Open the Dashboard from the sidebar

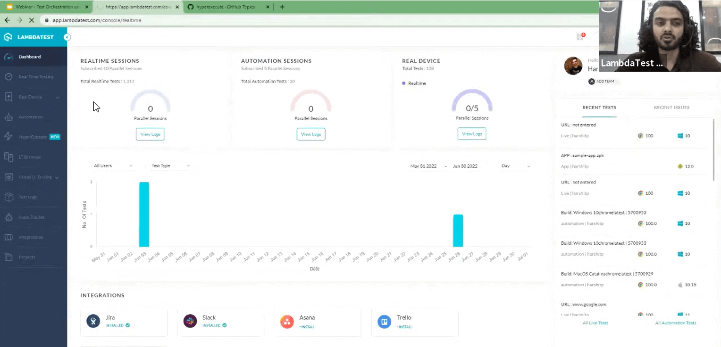(29, 57)
